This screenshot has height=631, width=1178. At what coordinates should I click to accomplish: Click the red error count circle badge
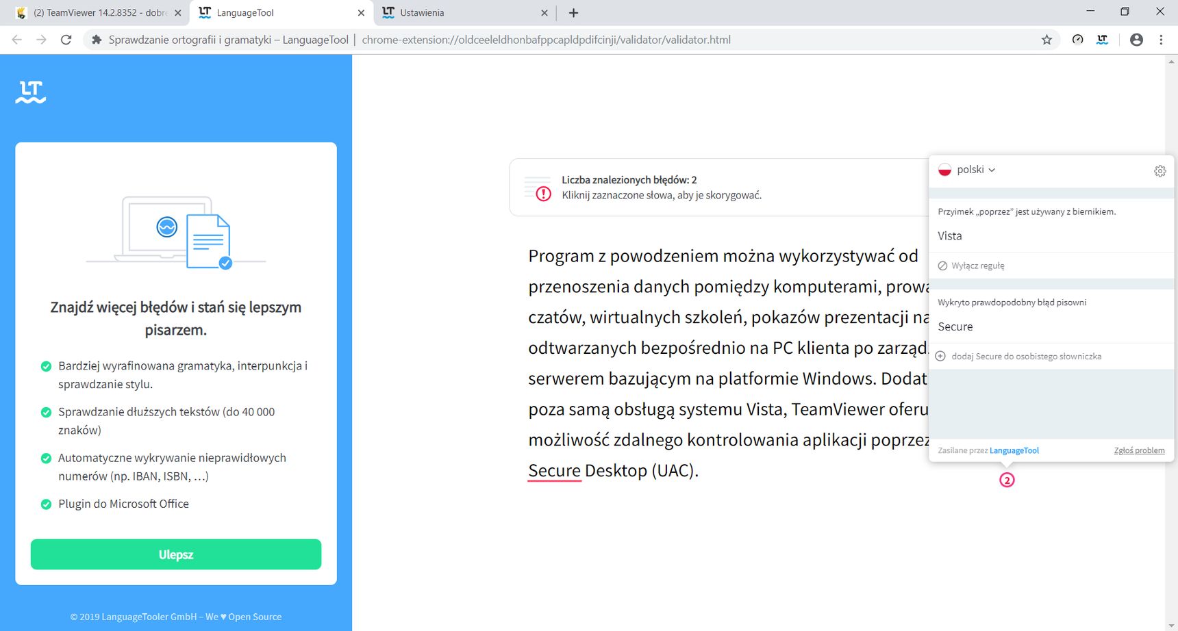(x=1007, y=480)
